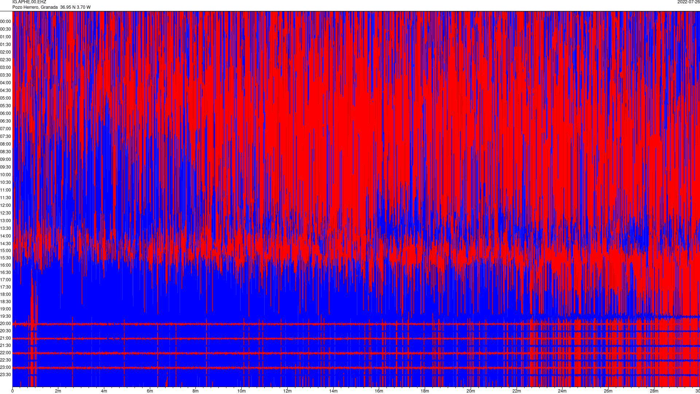This screenshot has height=394, width=700.
Task: Click the 06:30 time label
Action: click(5, 121)
